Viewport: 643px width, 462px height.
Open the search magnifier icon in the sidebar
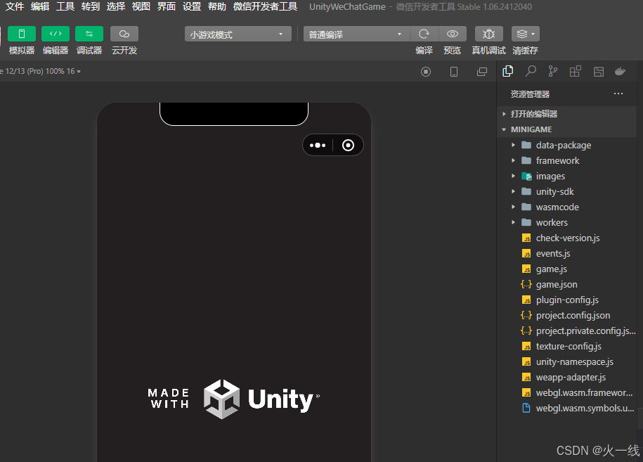pyautogui.click(x=530, y=71)
